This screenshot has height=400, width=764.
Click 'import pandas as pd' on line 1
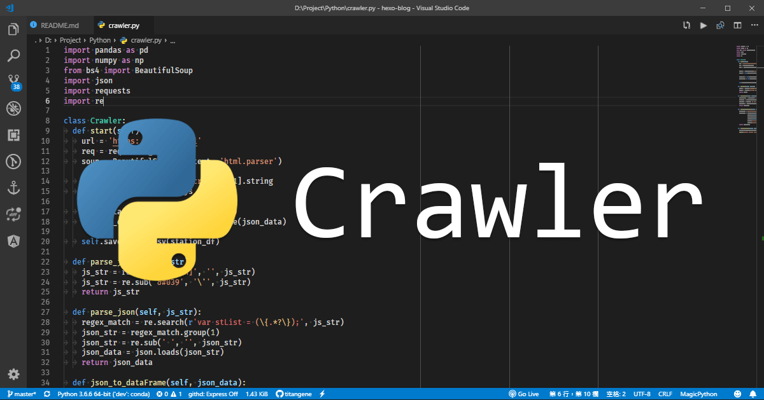(x=106, y=50)
